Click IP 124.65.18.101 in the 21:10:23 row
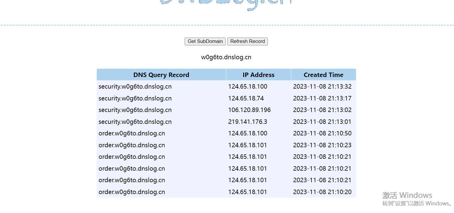The image size is (454, 213). point(248,145)
